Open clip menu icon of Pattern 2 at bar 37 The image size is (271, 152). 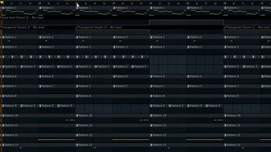point(114,37)
